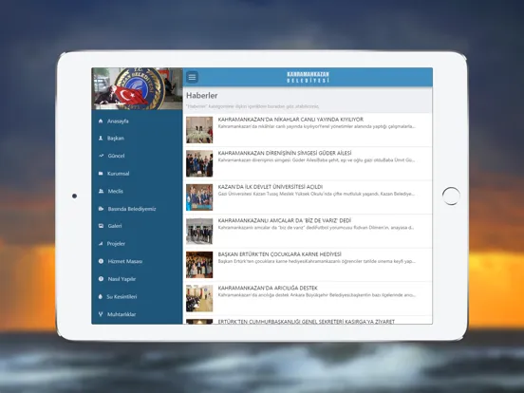This screenshot has height=393, width=524.
Task: Click the folder icon beside Kurumsal
Action: 101,174
